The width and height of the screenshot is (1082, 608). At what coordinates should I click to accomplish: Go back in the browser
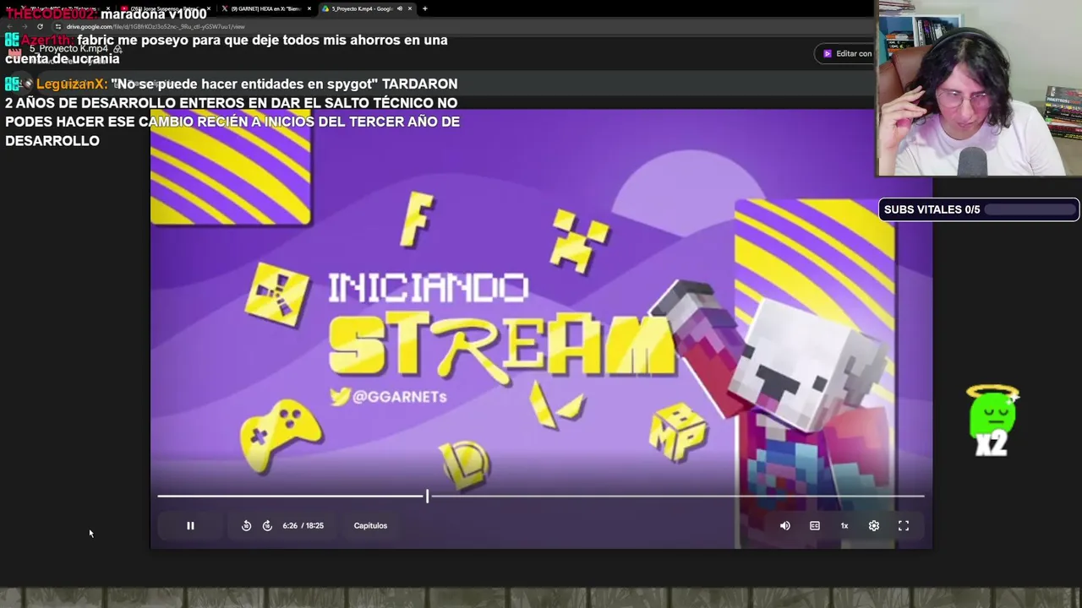[x=8, y=26]
